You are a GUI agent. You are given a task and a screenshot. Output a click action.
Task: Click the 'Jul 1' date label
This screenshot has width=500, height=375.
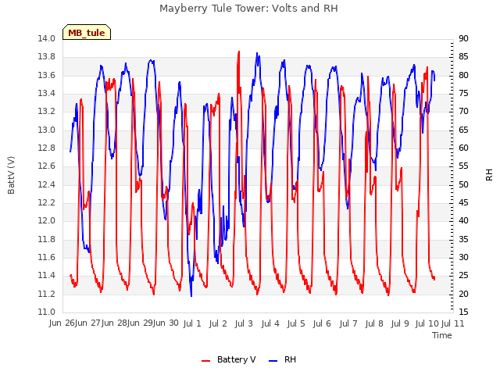coord(192,323)
